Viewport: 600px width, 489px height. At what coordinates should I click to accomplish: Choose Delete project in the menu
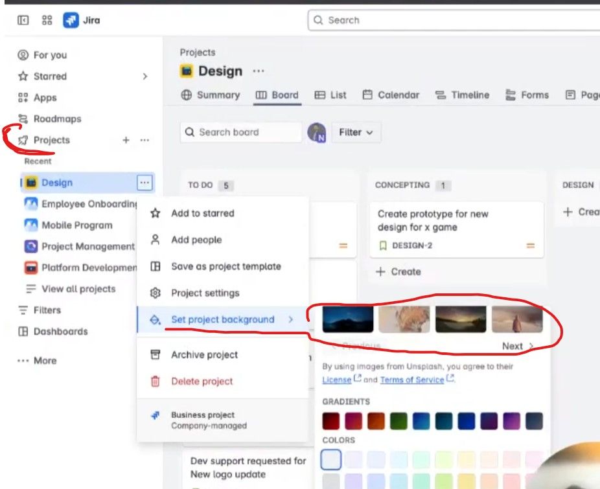click(x=223, y=381)
